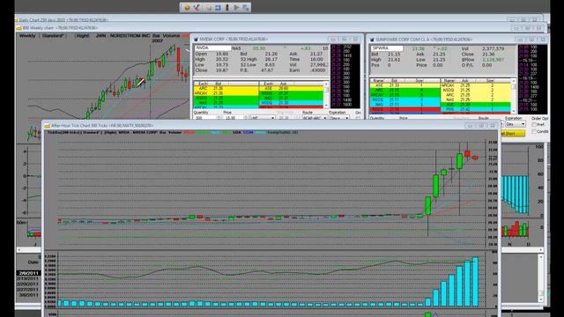
Task: Select the 3/6/2011 date row
Action: (28, 295)
